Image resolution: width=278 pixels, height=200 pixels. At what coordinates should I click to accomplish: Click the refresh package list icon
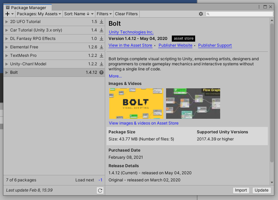pyautogui.click(x=100, y=191)
